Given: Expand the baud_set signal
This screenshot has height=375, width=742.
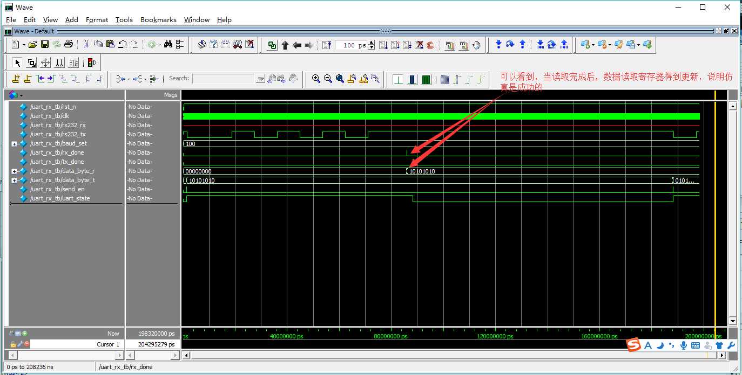Looking at the screenshot, I should [x=15, y=144].
